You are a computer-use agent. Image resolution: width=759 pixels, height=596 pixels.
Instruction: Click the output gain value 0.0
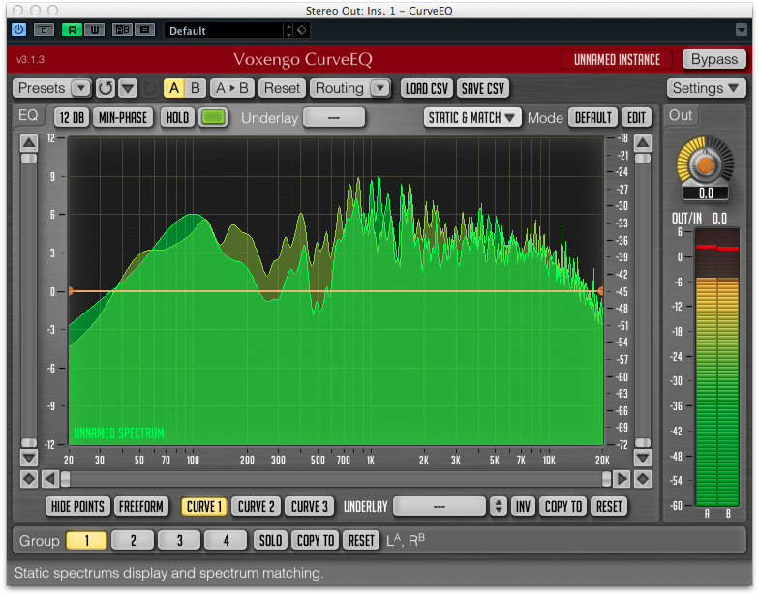[706, 194]
